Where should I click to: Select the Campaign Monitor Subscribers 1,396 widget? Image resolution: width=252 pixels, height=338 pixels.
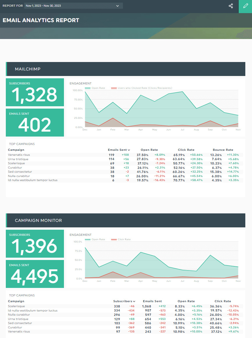(x=35, y=244)
